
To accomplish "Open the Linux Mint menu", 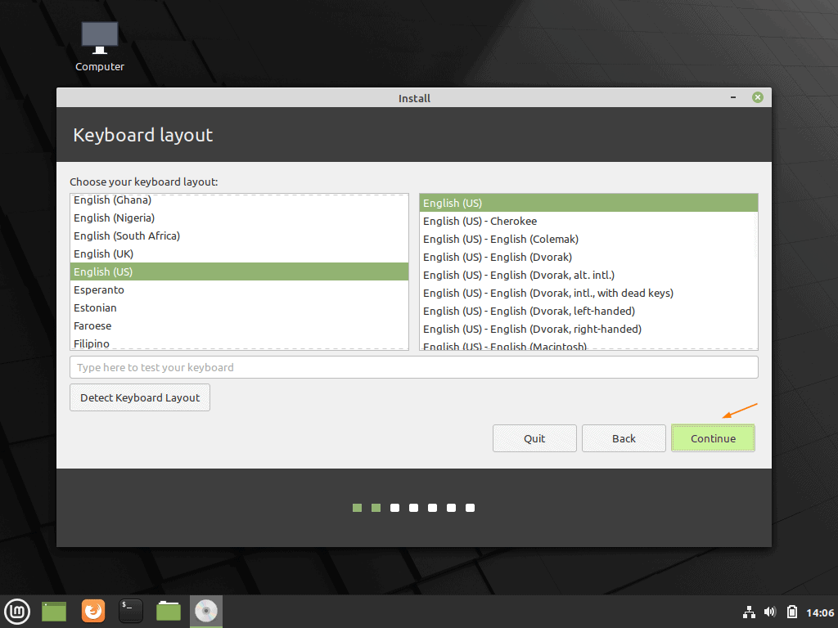I will [17, 611].
